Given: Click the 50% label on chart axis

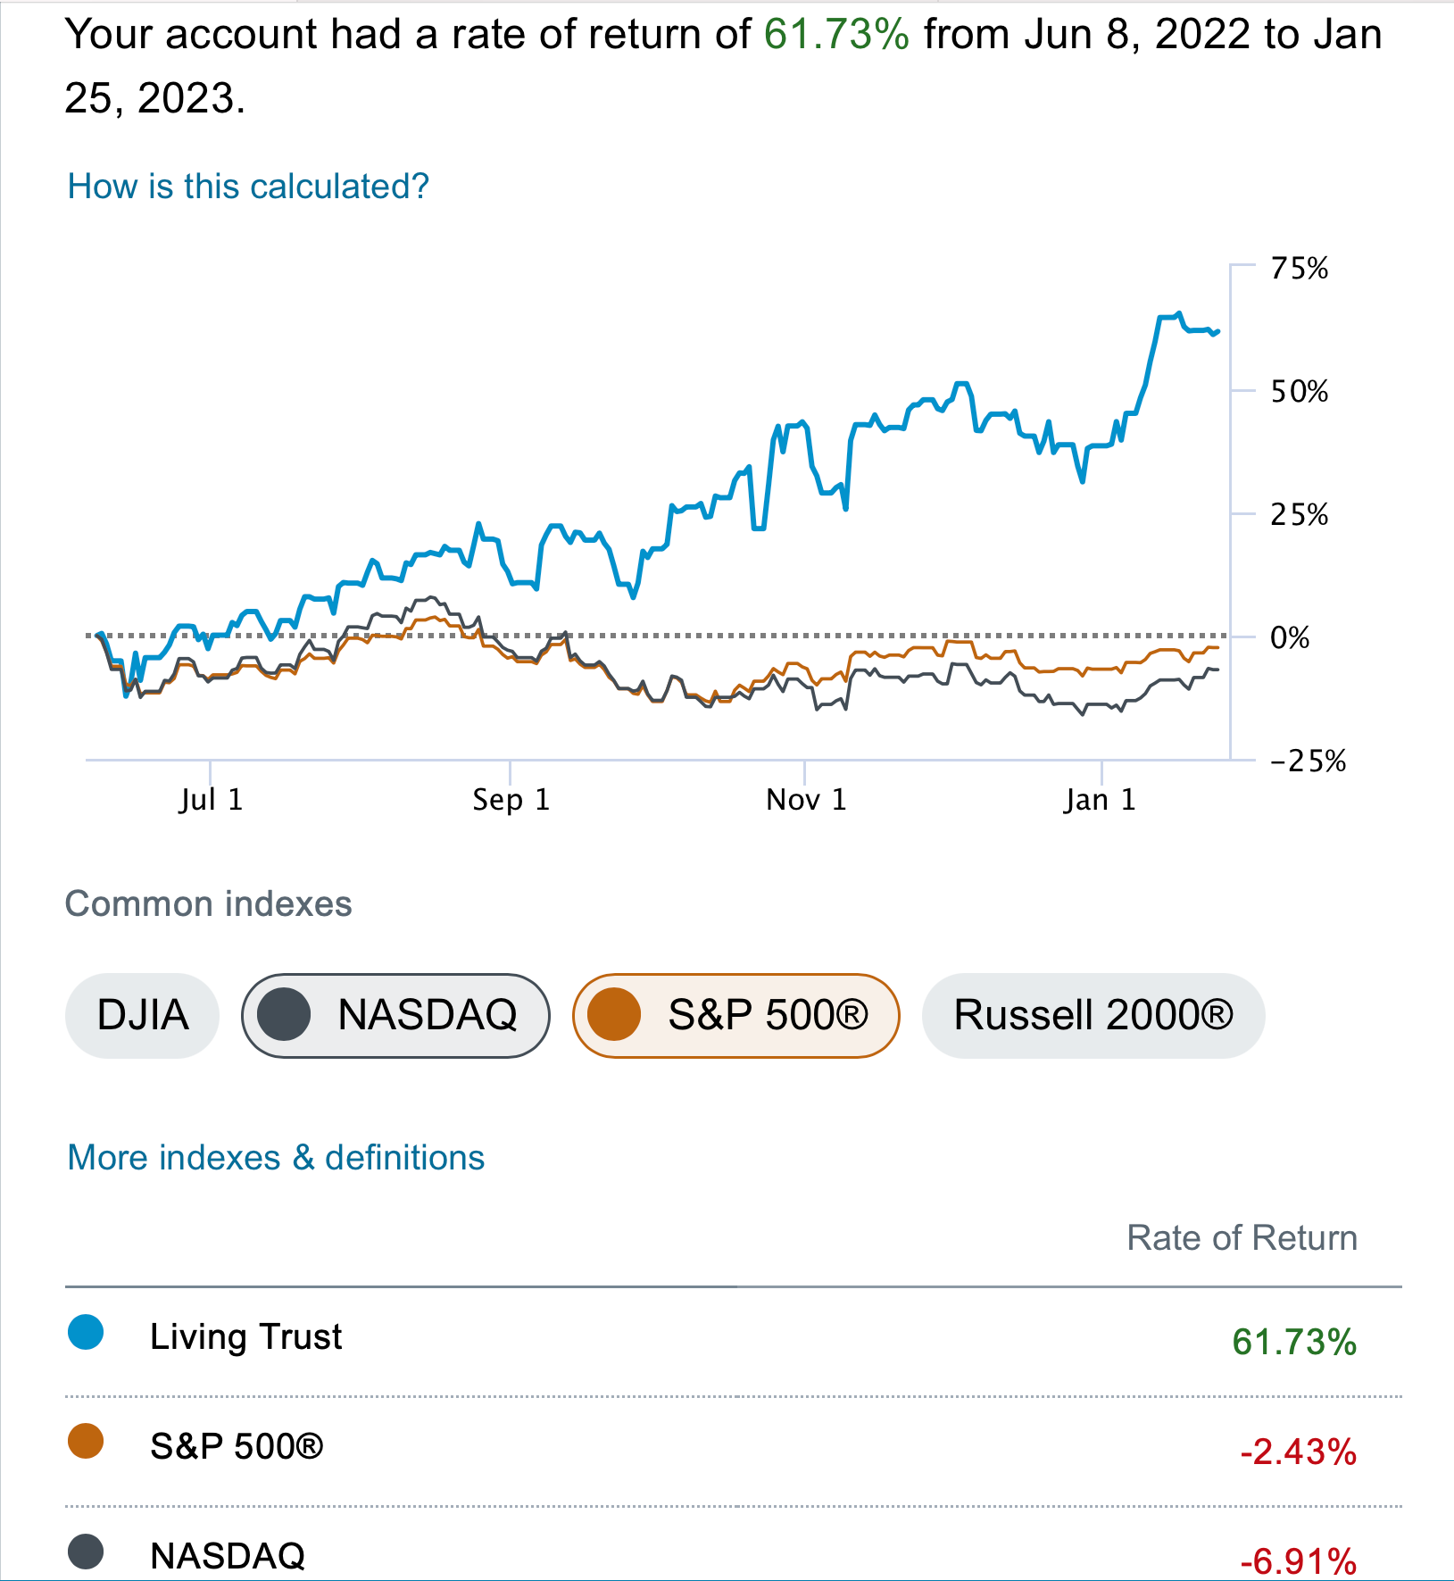Looking at the screenshot, I should 1299,391.
